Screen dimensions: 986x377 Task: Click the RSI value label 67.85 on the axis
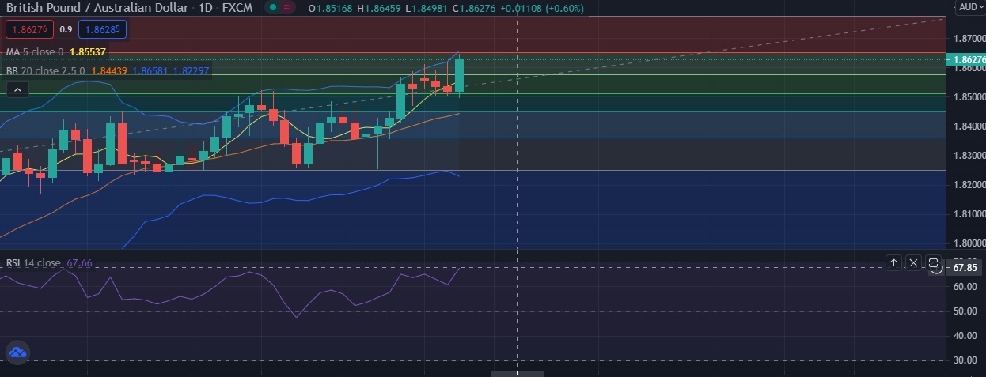pos(965,268)
